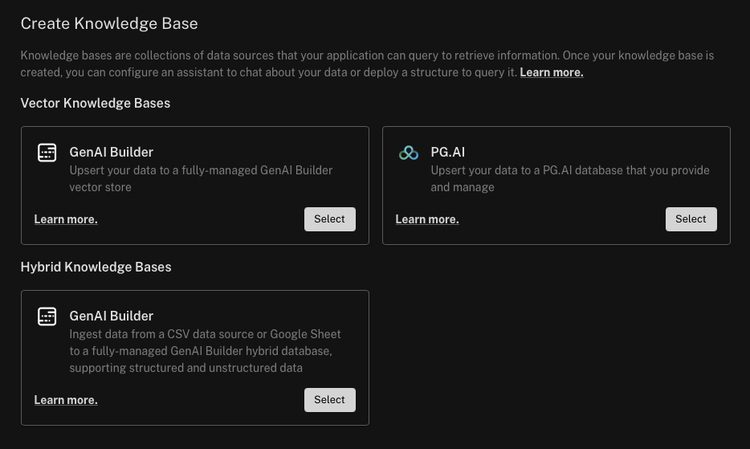Select the Hybrid GenAI Builder knowledge base
This screenshot has width=750, height=449.
pos(329,400)
